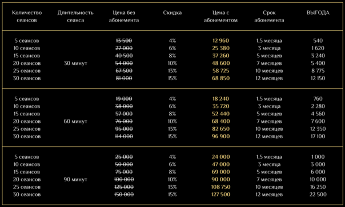Click the crossed-out price 100 000
Screen dimensions: 345x207
[x=124, y=179]
